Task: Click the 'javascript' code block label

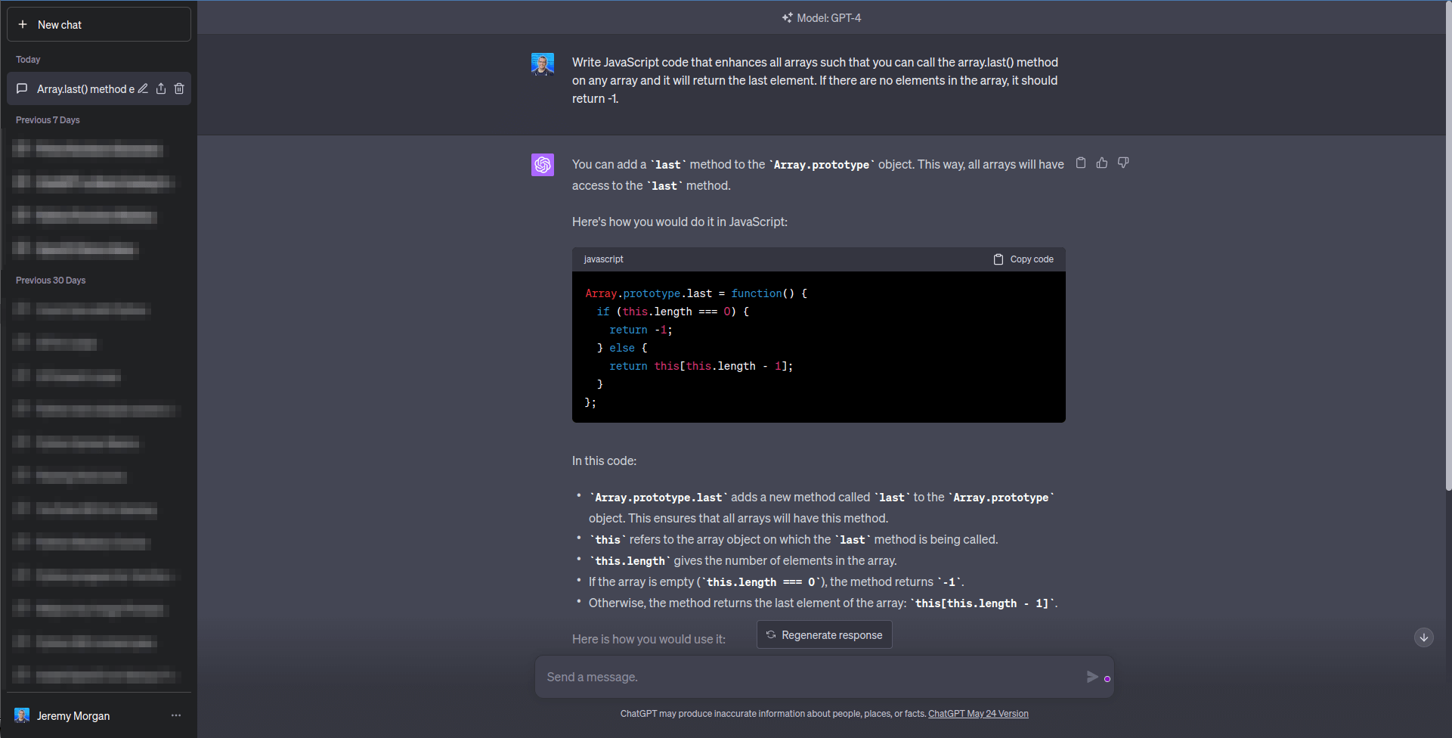Action: point(604,259)
